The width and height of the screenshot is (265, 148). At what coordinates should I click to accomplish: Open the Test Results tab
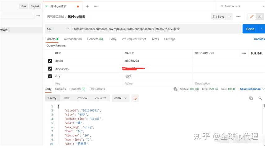pyautogui.click(x=97, y=89)
